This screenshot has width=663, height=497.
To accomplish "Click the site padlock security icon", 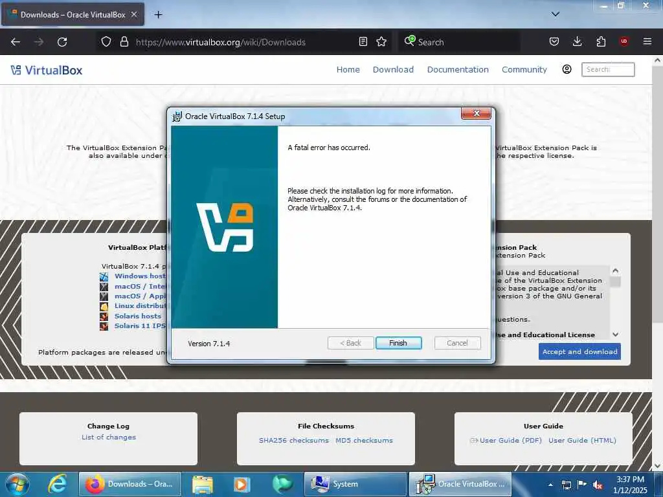I will (x=124, y=42).
